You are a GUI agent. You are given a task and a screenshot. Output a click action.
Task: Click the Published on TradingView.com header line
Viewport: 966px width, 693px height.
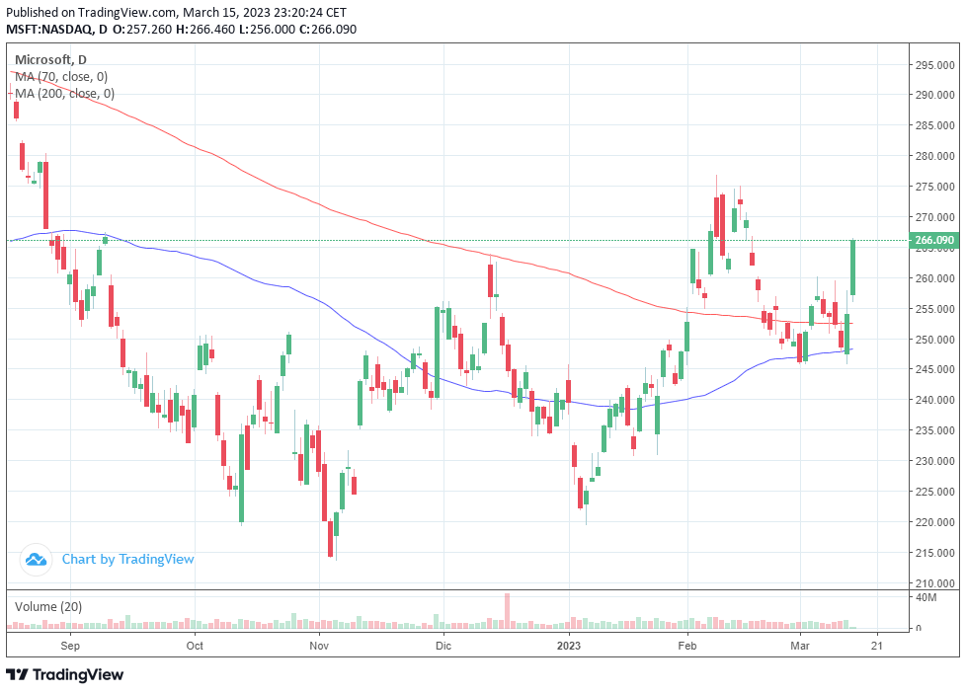pos(176,12)
